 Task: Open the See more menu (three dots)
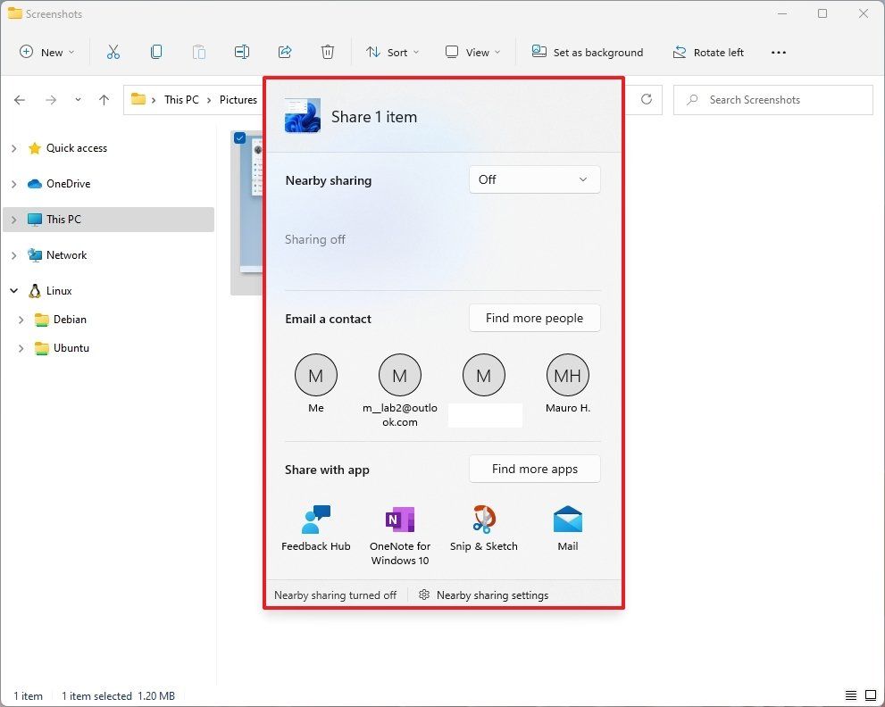778,52
